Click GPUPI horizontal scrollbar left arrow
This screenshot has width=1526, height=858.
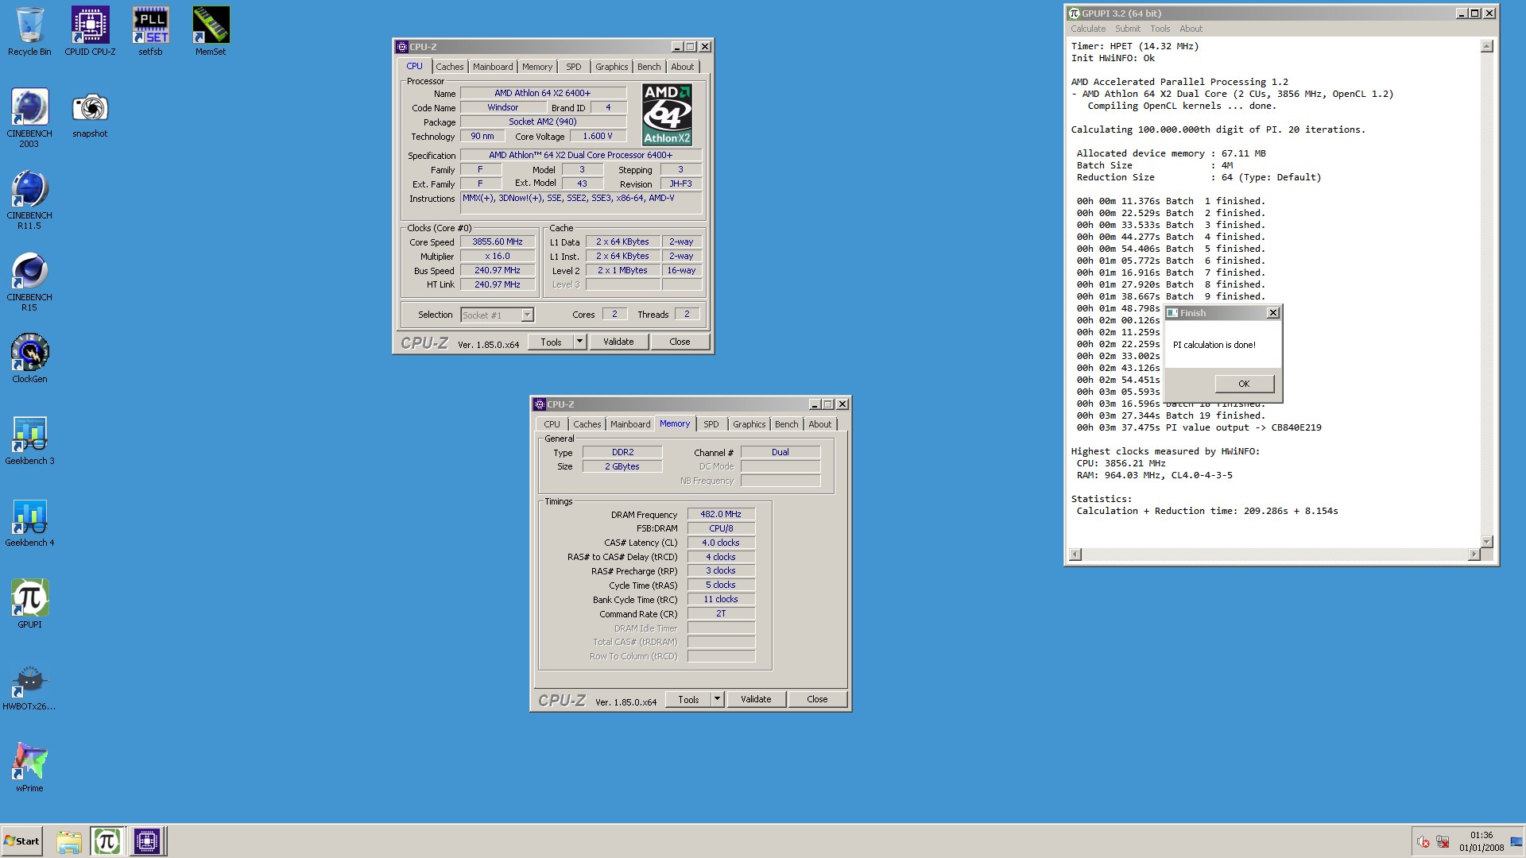[1075, 554]
